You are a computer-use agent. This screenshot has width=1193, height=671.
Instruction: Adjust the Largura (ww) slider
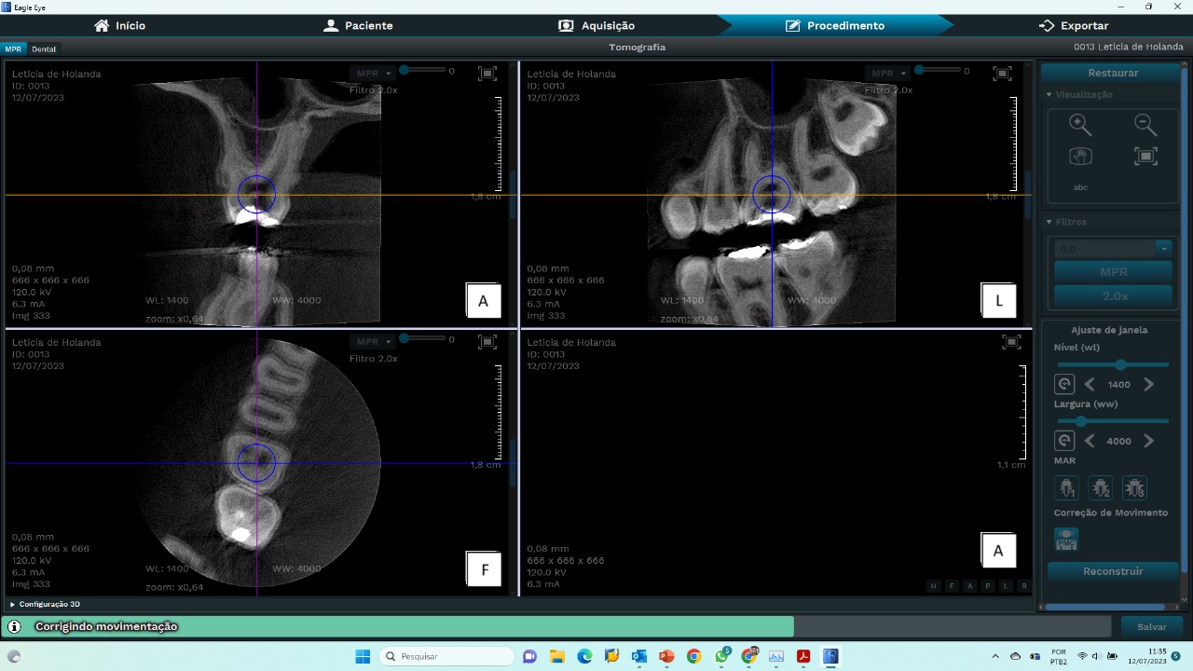tap(1081, 421)
